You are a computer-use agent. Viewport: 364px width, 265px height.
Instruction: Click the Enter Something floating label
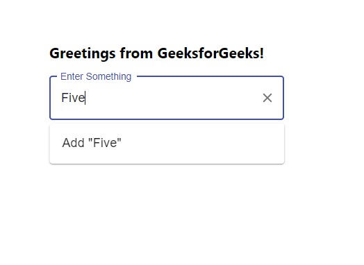click(x=96, y=76)
